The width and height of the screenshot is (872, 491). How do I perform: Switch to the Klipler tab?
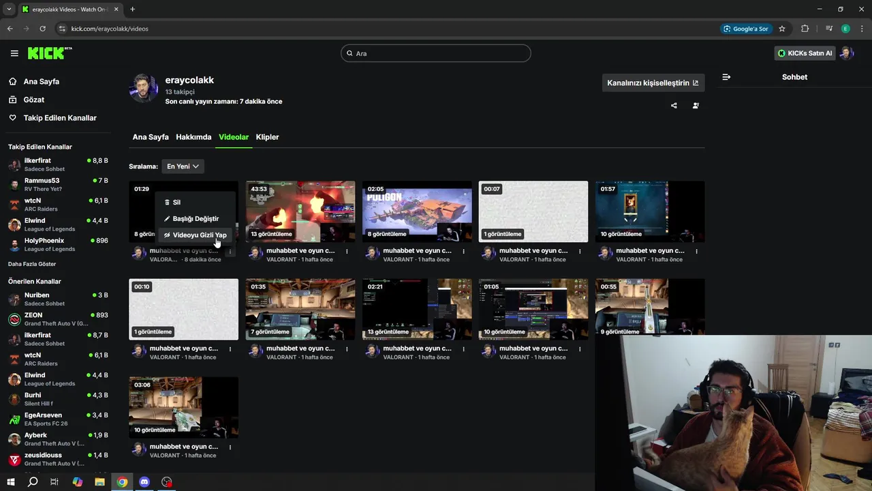pos(267,137)
